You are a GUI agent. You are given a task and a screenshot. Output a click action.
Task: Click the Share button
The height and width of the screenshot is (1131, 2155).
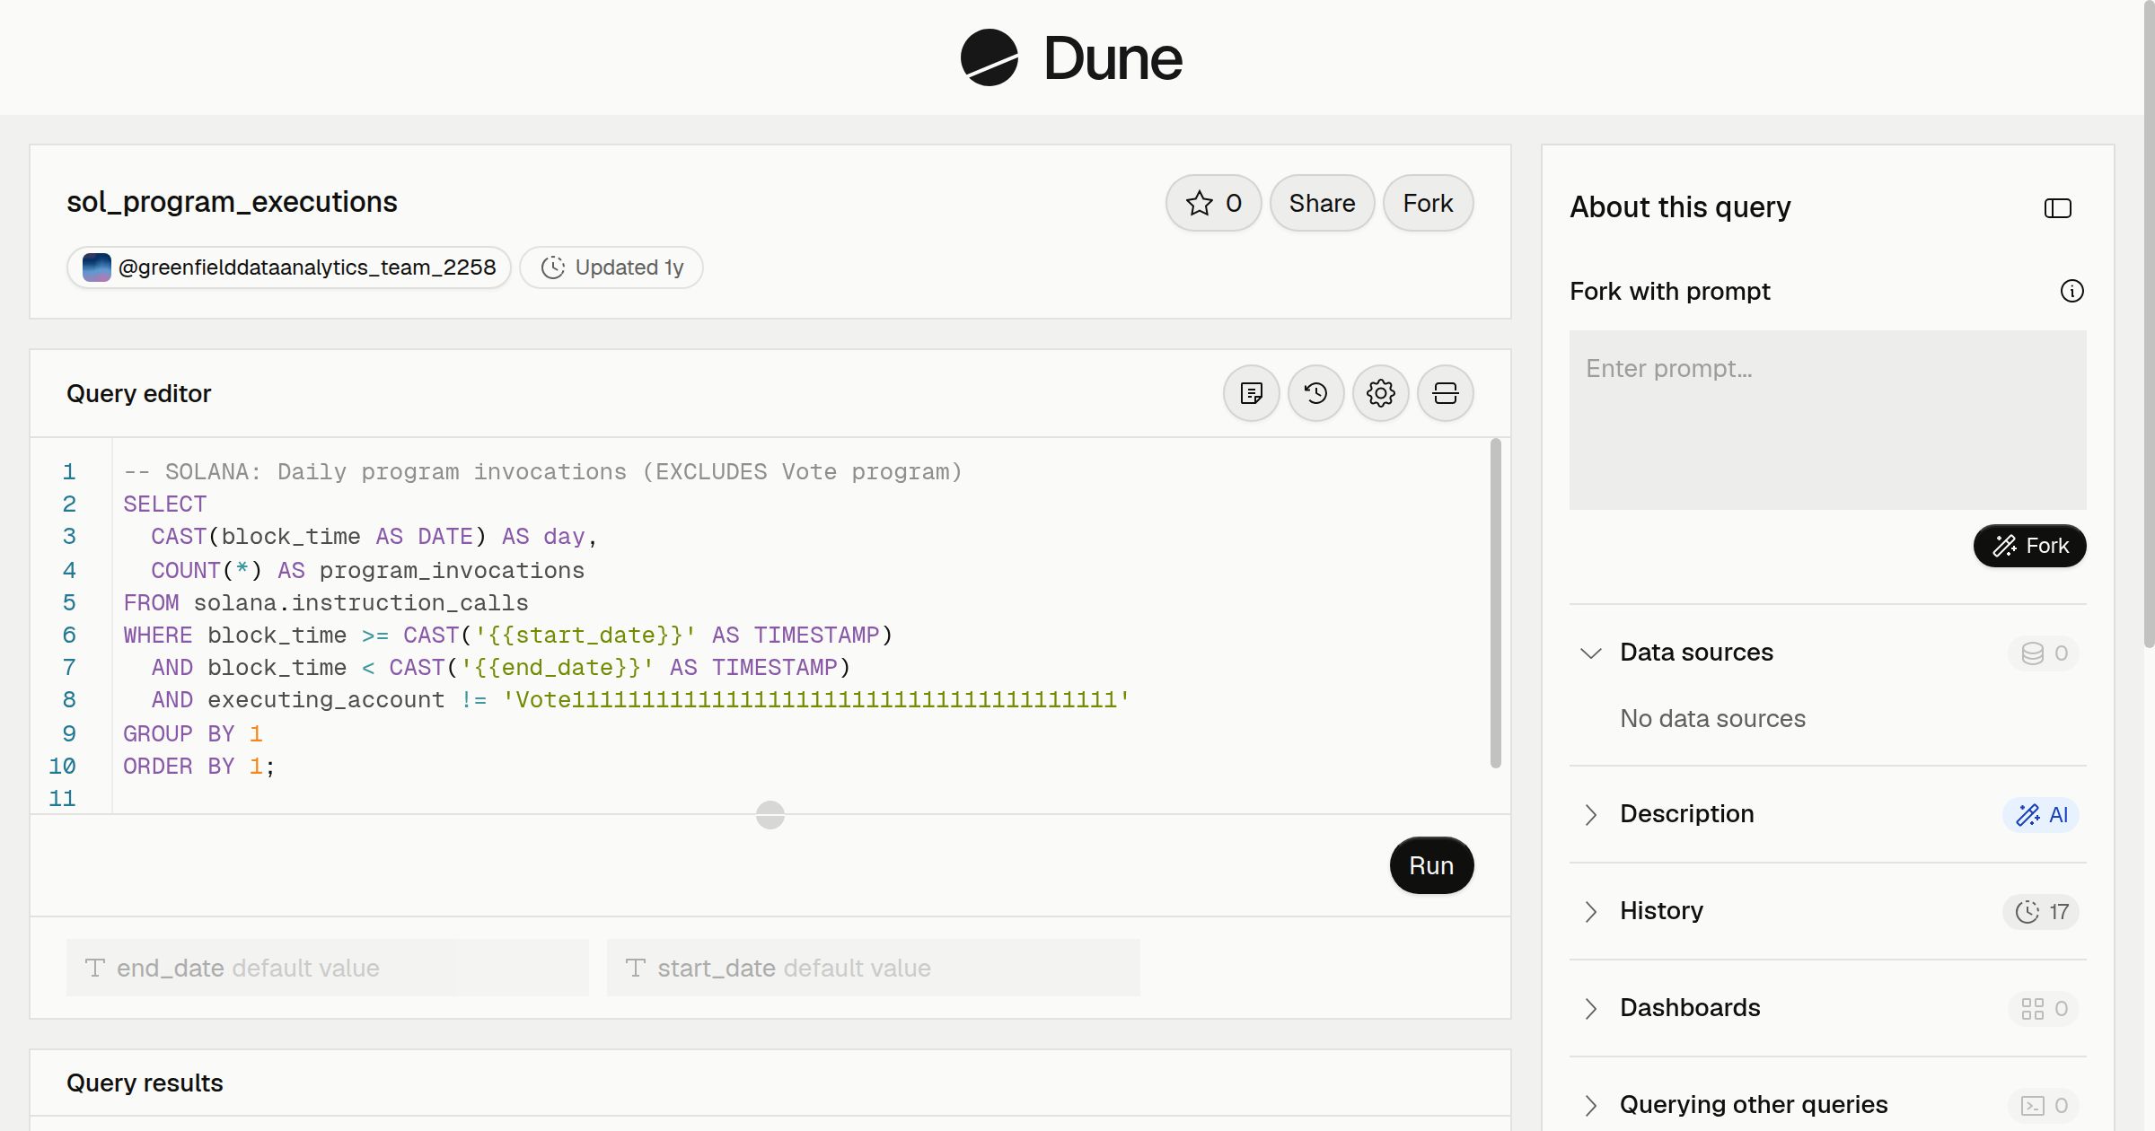pyautogui.click(x=1322, y=203)
